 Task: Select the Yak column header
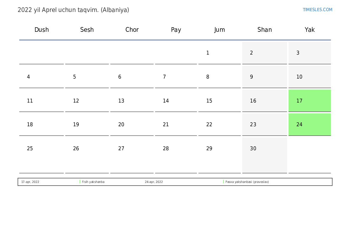click(310, 30)
